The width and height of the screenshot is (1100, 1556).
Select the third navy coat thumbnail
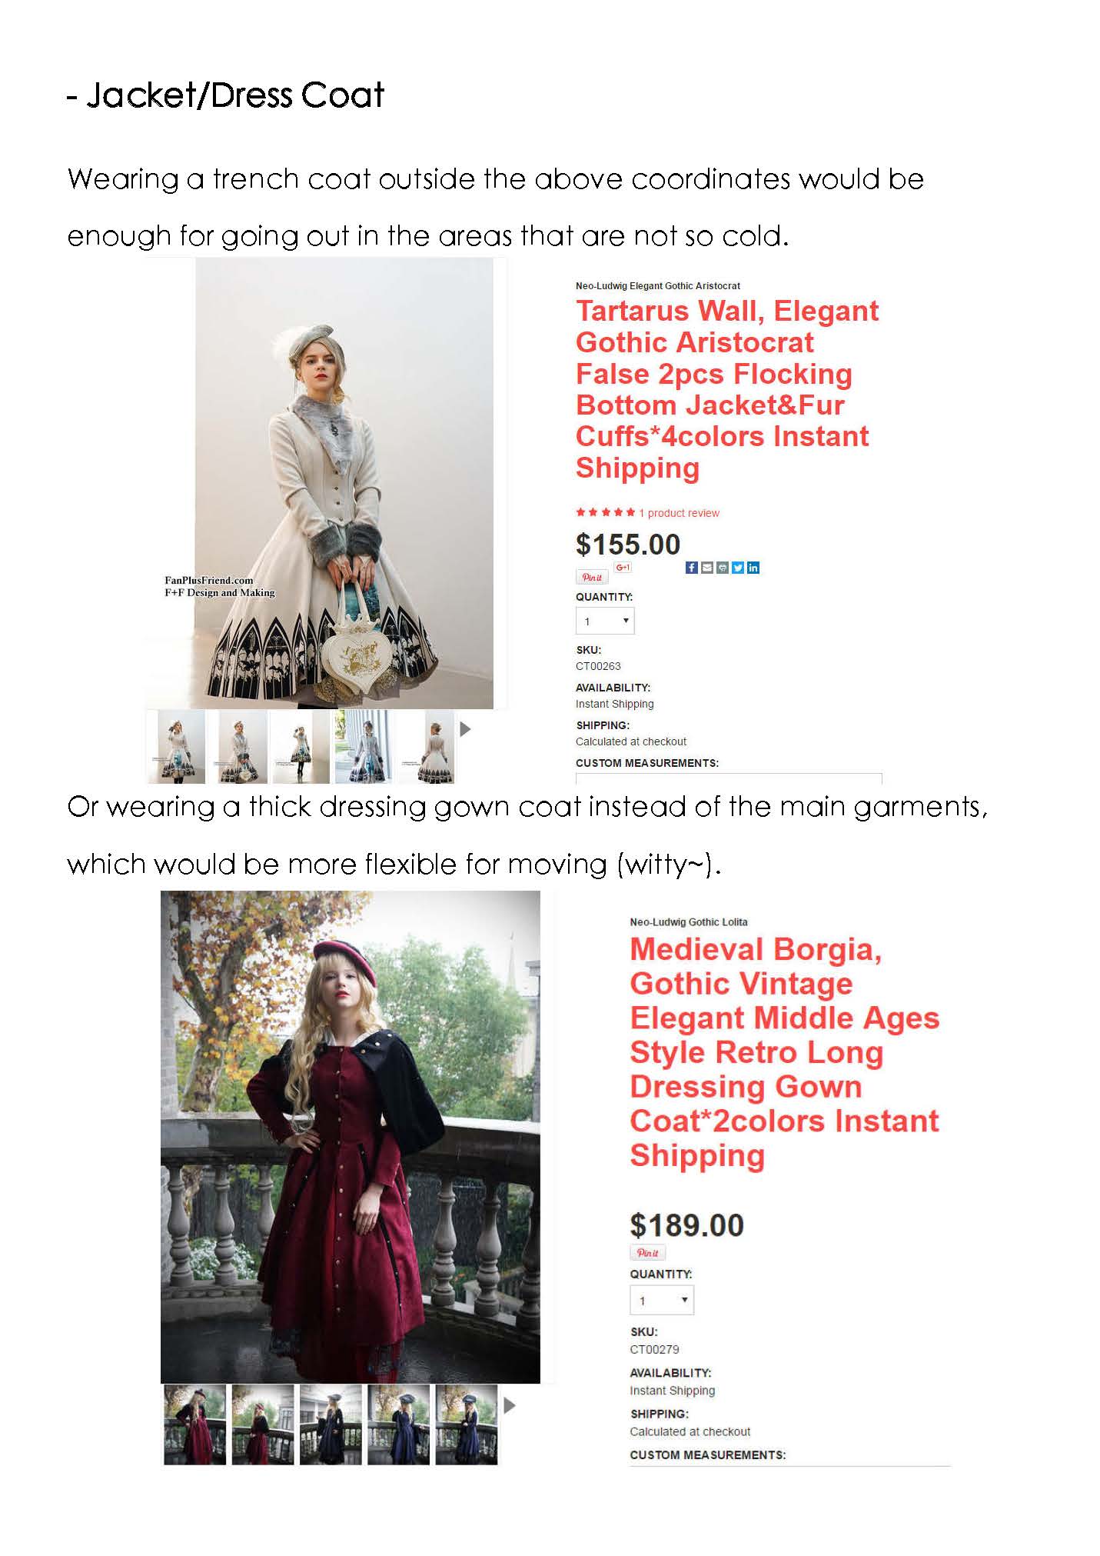pyautogui.click(x=466, y=1424)
